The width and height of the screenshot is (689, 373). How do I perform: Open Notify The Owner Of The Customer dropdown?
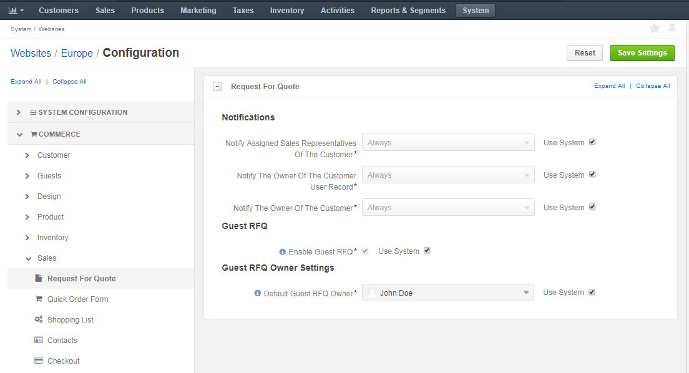(448, 207)
